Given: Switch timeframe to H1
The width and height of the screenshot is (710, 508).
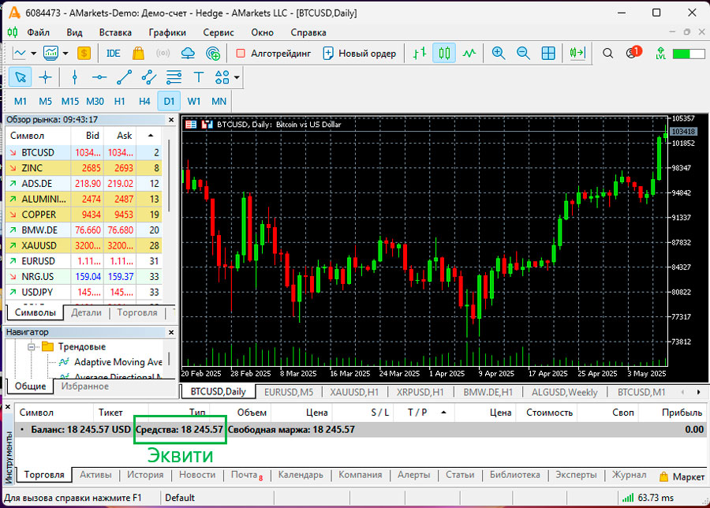Looking at the screenshot, I should point(120,102).
